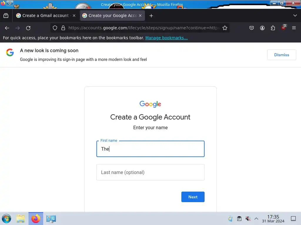
Task: Show site security padlock info
Action: [x=63, y=28]
